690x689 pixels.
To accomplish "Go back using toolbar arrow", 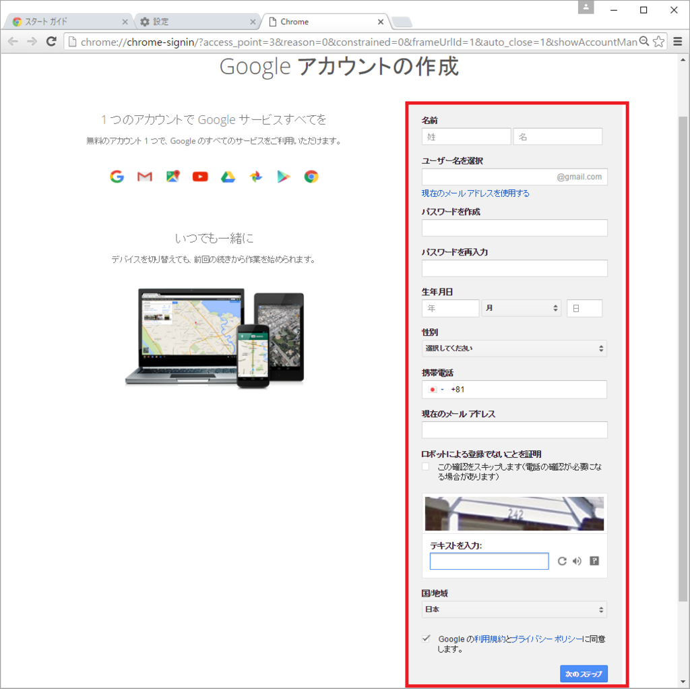I will [x=13, y=41].
